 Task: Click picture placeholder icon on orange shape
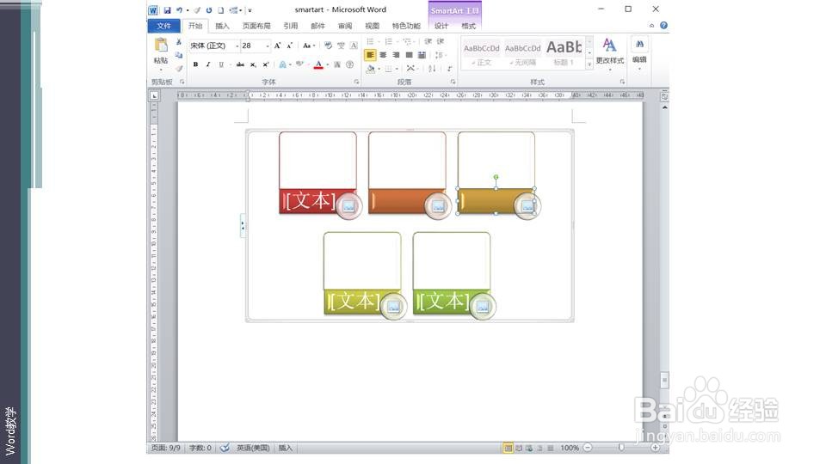click(438, 206)
